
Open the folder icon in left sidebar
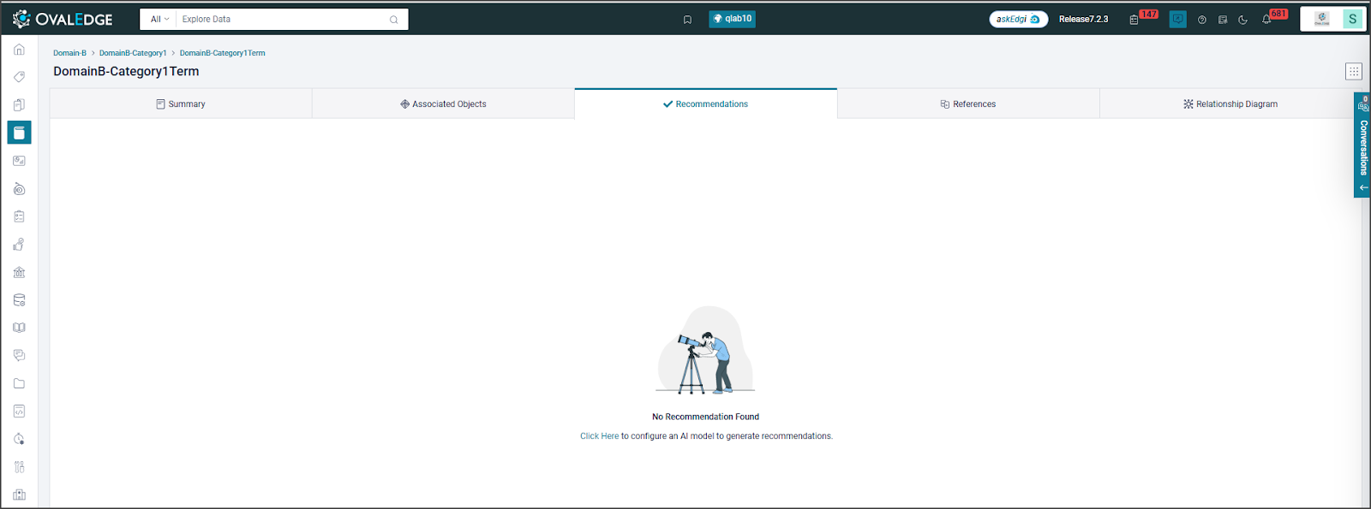tap(19, 384)
